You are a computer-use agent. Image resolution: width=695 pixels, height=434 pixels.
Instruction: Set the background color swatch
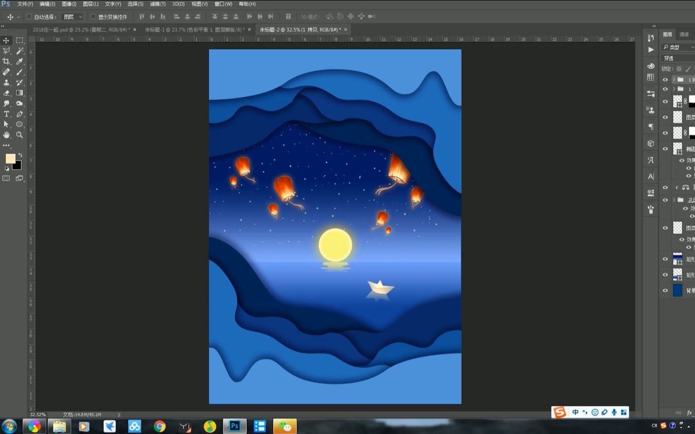click(x=18, y=166)
